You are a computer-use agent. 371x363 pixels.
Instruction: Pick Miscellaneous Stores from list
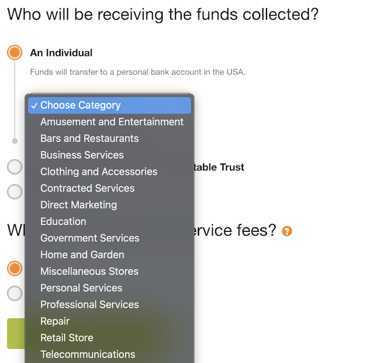click(109, 271)
